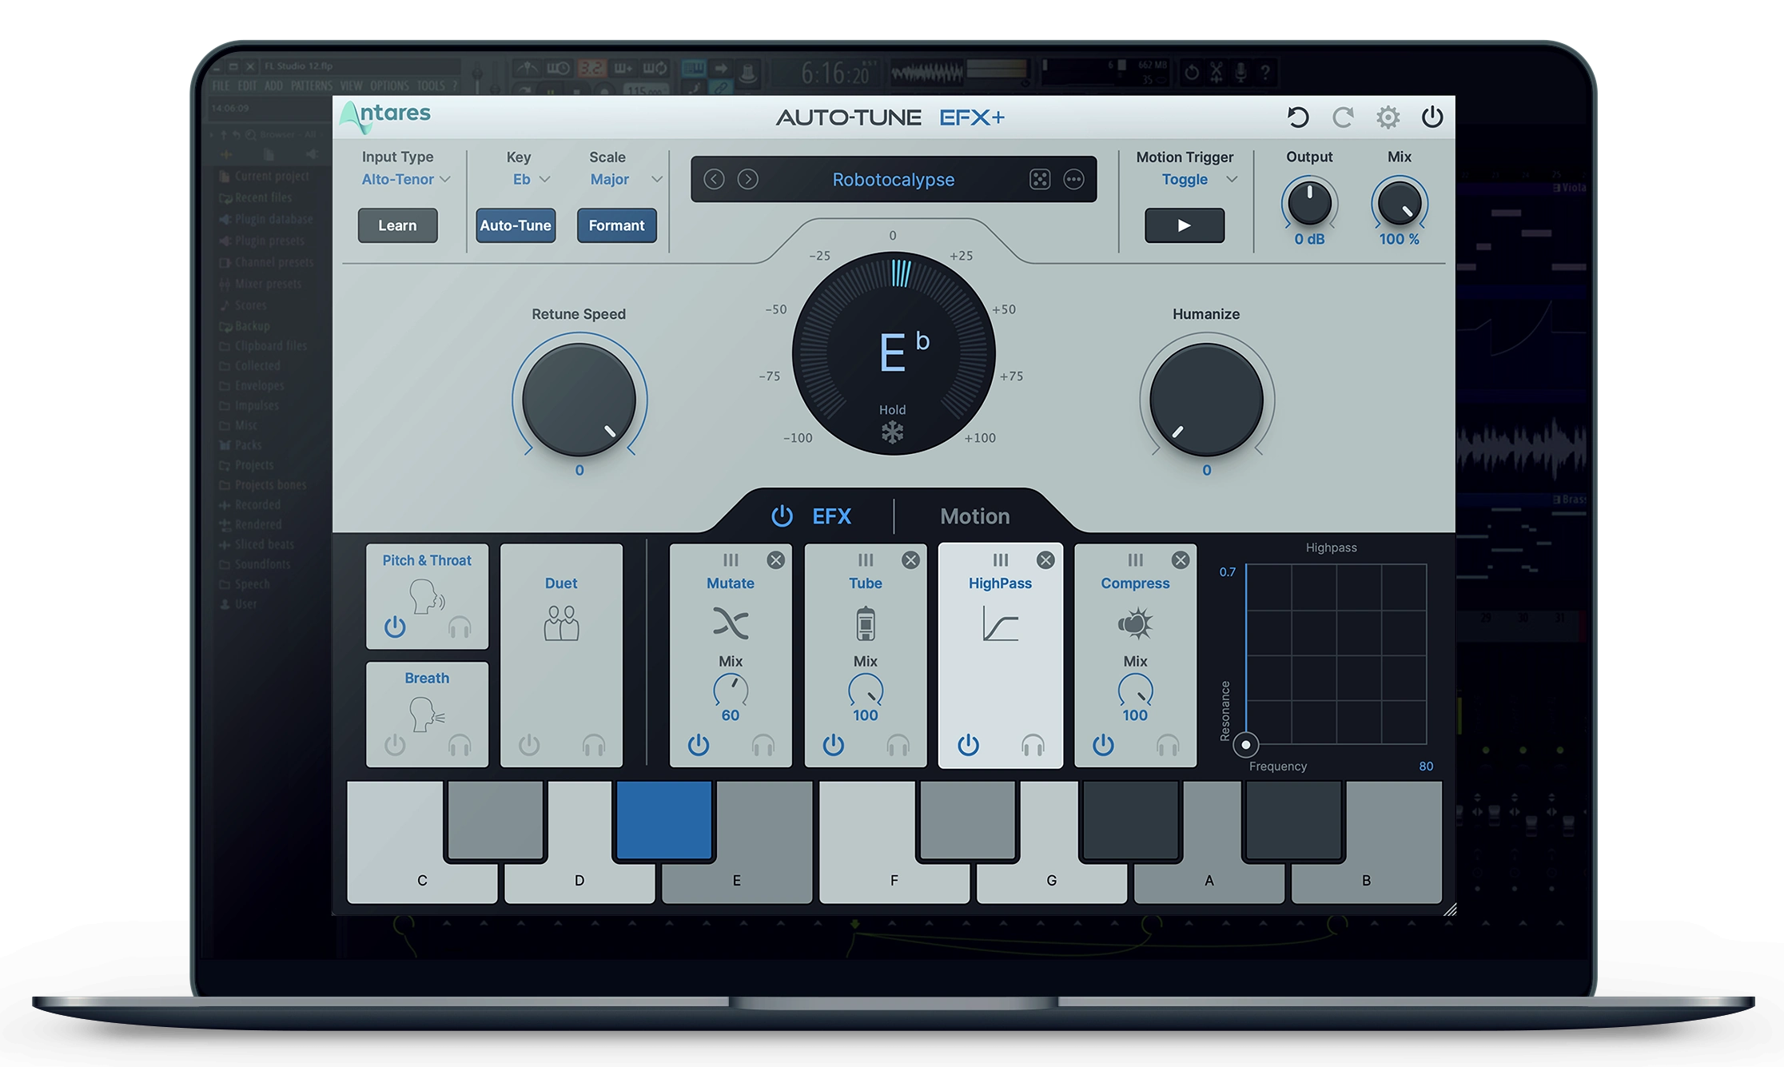Switch to the Motion tab

(x=974, y=516)
